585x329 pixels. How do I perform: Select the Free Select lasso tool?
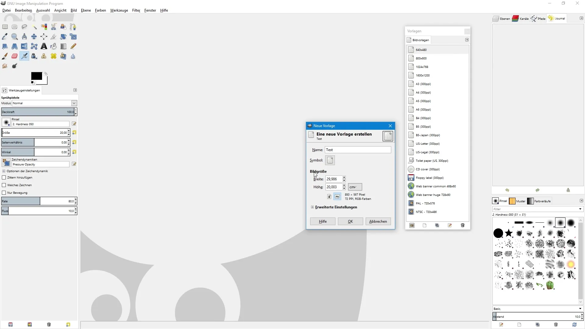coord(24,27)
